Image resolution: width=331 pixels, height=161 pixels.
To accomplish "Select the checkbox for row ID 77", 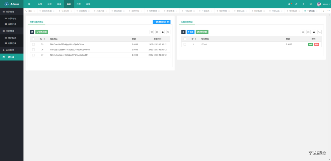I will (33, 55).
